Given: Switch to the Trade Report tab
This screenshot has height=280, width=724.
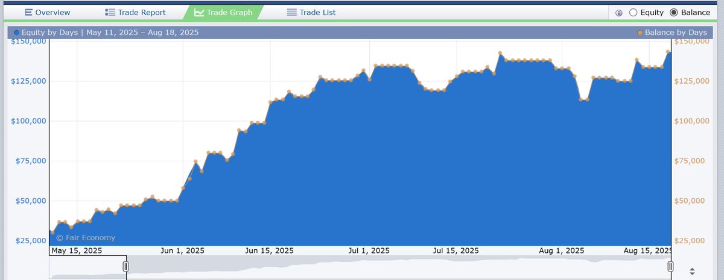Looking at the screenshot, I should 135,12.
